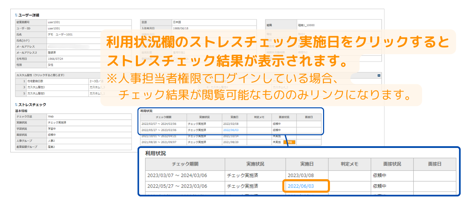Select the 2023/03/08 date in enlarged table
This screenshot has width=471, height=204.
tap(301, 175)
